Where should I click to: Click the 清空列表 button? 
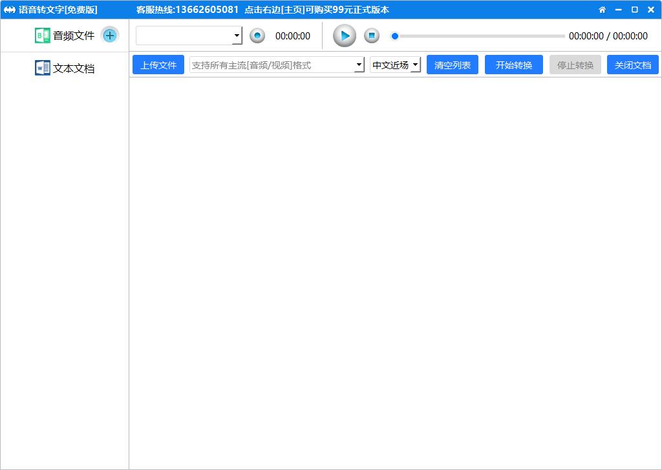point(452,65)
